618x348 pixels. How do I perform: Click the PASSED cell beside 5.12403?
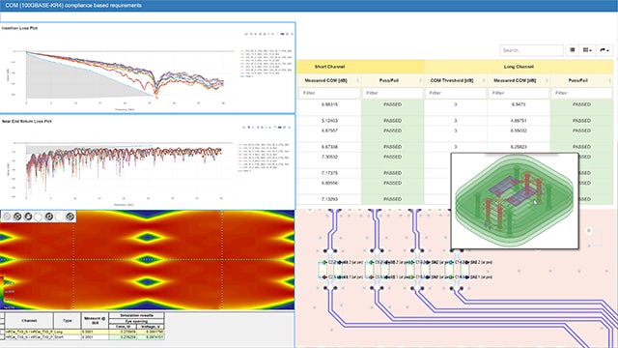tap(392, 121)
